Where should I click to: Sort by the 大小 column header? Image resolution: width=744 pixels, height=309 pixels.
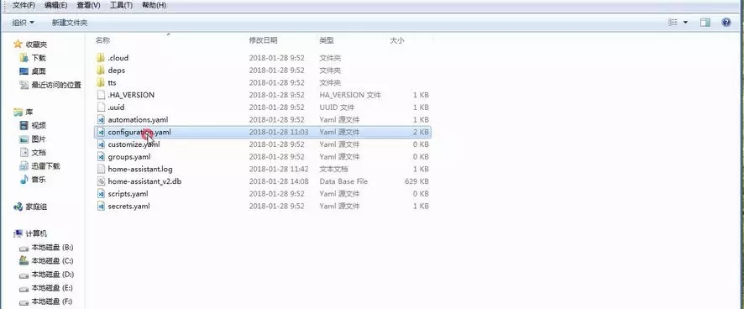396,40
